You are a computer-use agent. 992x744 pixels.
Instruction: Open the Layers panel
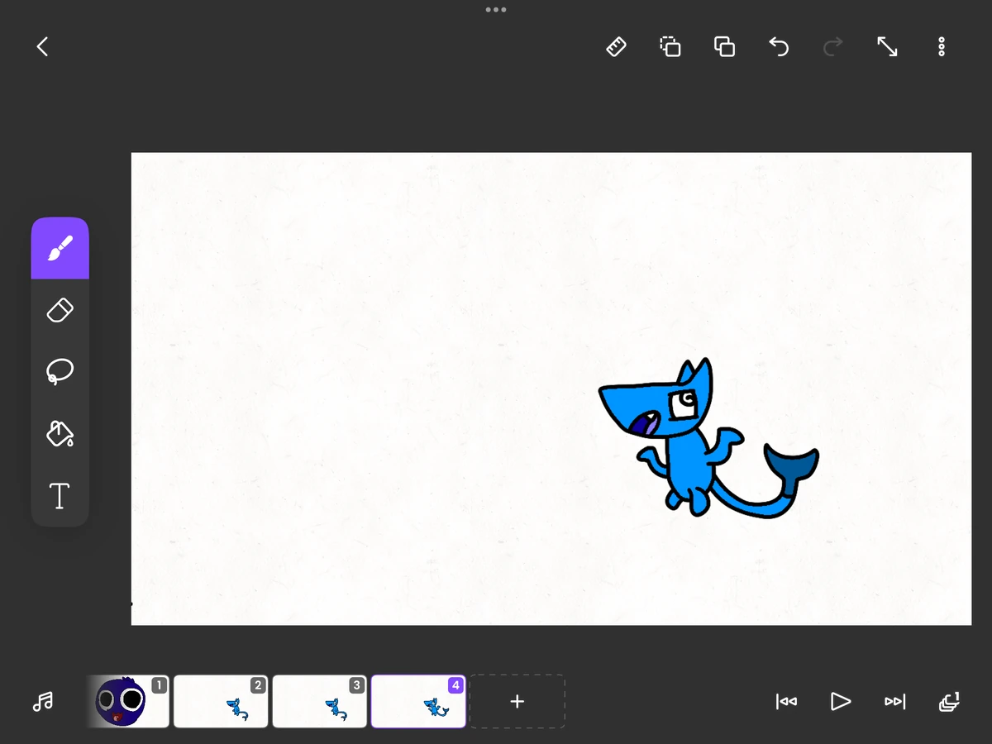tap(949, 701)
